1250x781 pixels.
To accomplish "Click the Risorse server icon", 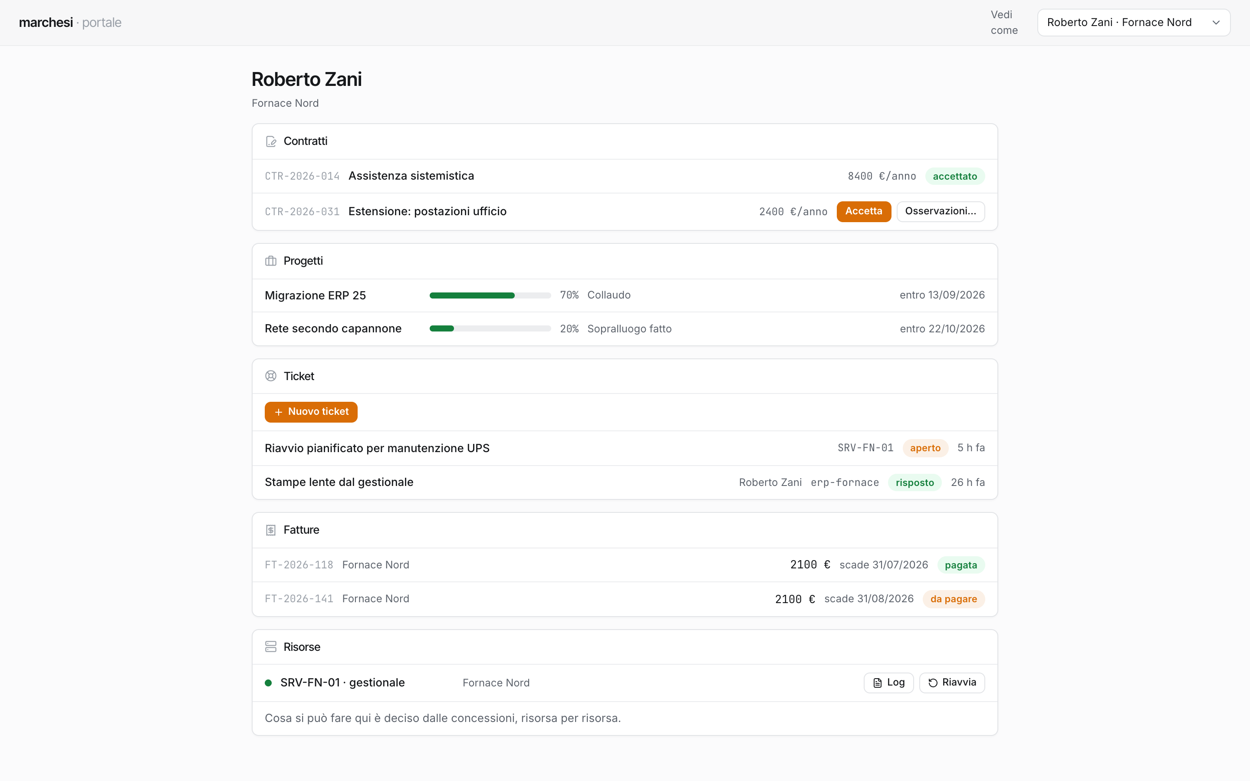I will click(x=271, y=646).
